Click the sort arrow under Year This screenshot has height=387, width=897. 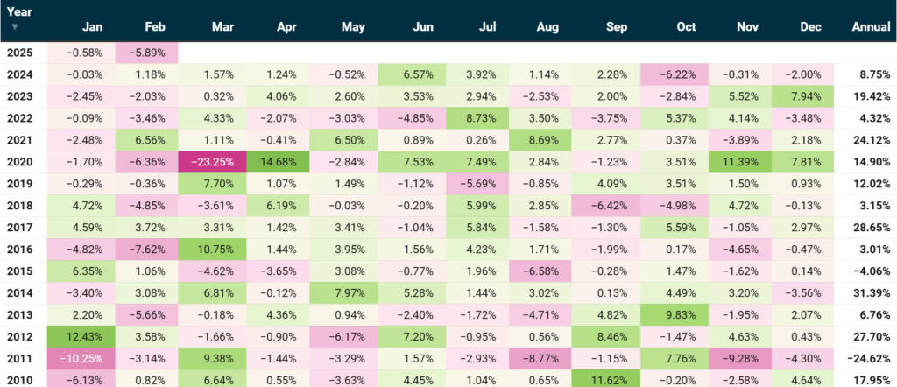point(14,27)
